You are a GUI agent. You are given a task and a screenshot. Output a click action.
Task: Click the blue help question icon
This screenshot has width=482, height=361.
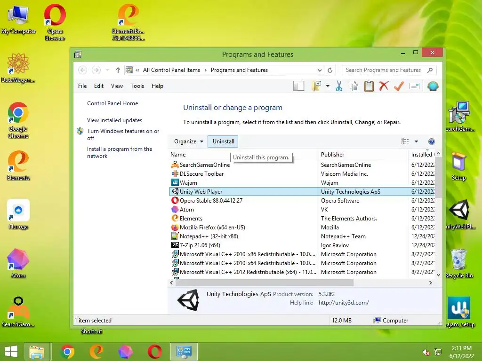(431, 141)
